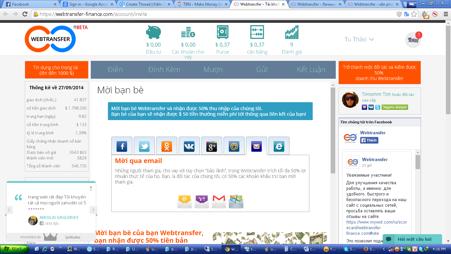Invite via Gmail envelope icon
The width and height of the screenshot is (451, 254).
(219, 201)
